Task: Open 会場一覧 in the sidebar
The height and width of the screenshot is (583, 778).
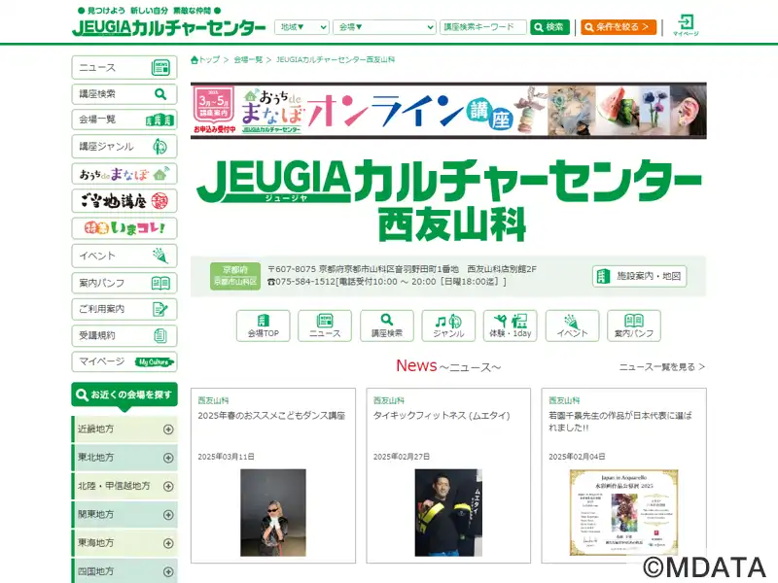Action: tap(124, 120)
